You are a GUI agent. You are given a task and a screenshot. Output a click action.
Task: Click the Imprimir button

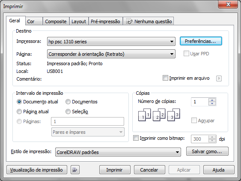[x=115, y=170]
